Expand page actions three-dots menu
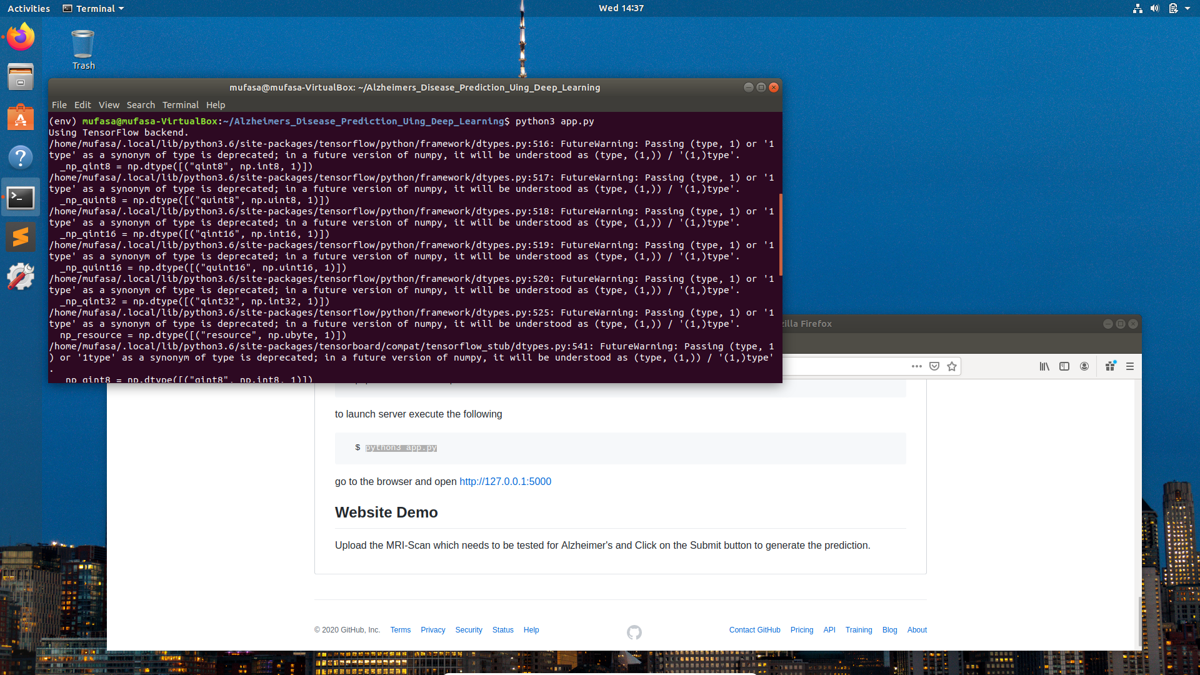This screenshot has height=675, width=1200. pyautogui.click(x=916, y=366)
